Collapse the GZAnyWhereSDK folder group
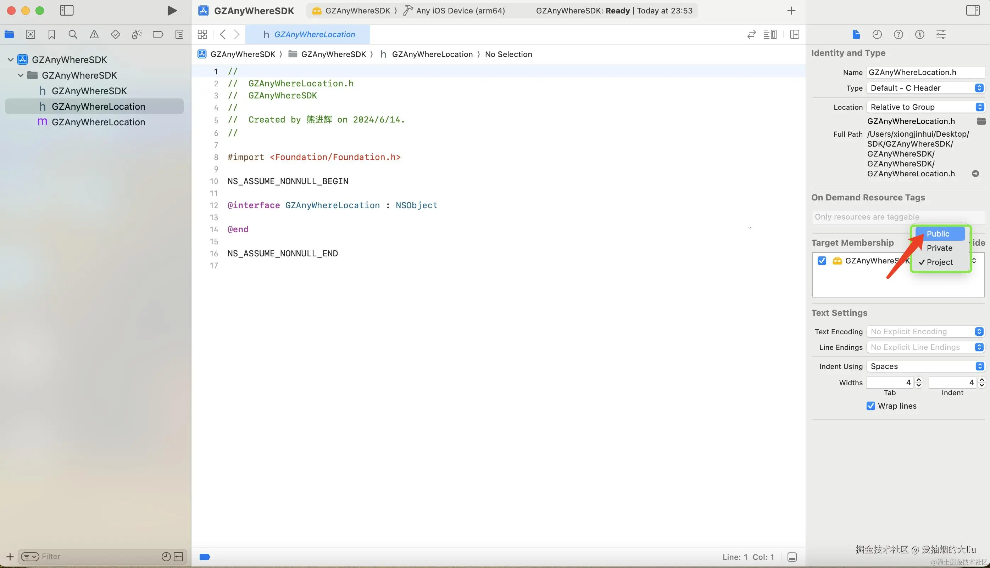This screenshot has height=568, width=990. point(21,75)
